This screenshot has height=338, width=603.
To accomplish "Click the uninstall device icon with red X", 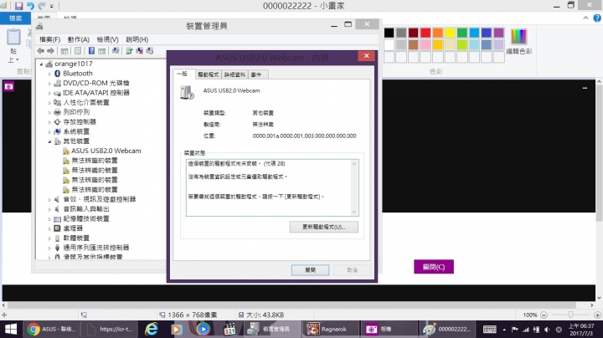I will (140, 51).
